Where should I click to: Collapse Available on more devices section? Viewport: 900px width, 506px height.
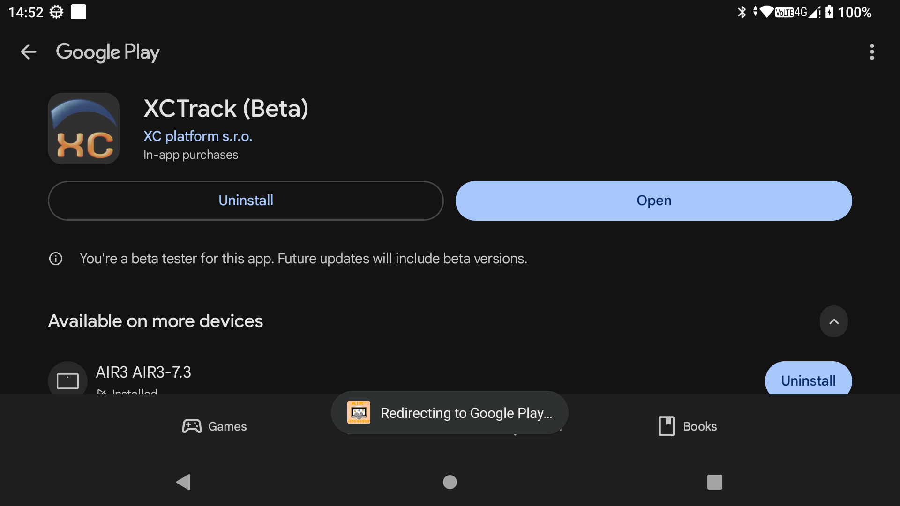pyautogui.click(x=833, y=321)
